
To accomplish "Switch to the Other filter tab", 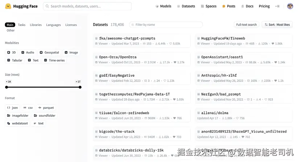I will point(11,30).
